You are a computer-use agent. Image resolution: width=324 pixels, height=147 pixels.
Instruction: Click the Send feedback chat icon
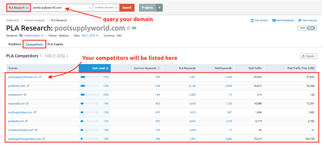[274, 20]
